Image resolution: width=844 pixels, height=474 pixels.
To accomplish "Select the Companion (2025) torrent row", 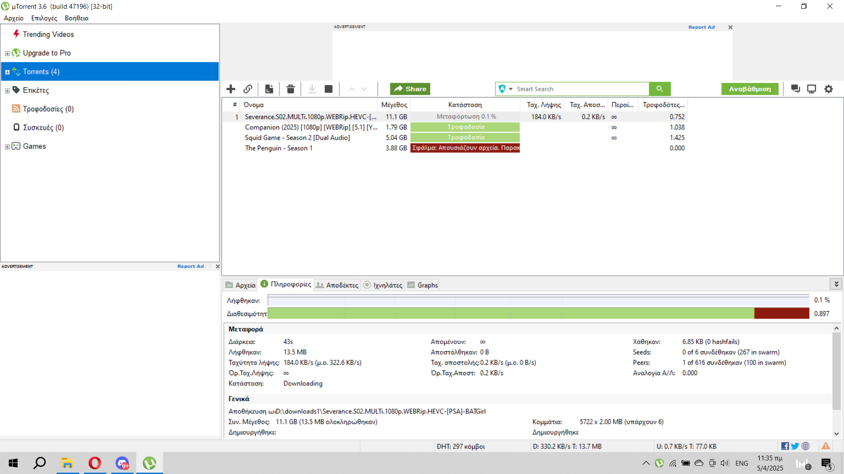I will pos(455,127).
